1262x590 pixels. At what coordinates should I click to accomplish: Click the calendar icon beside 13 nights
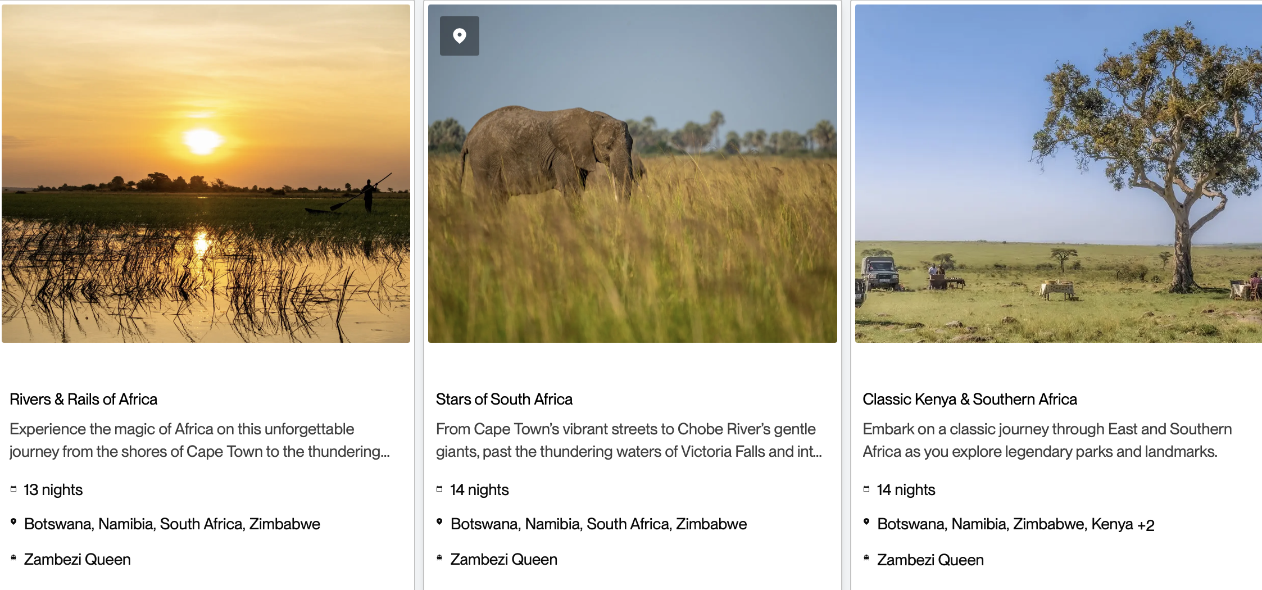(x=13, y=489)
